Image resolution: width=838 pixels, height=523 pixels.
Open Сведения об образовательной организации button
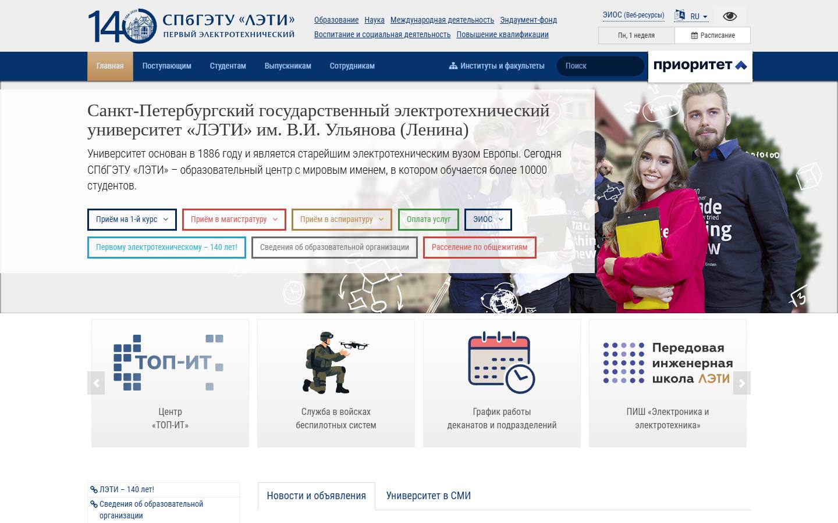[x=335, y=248]
